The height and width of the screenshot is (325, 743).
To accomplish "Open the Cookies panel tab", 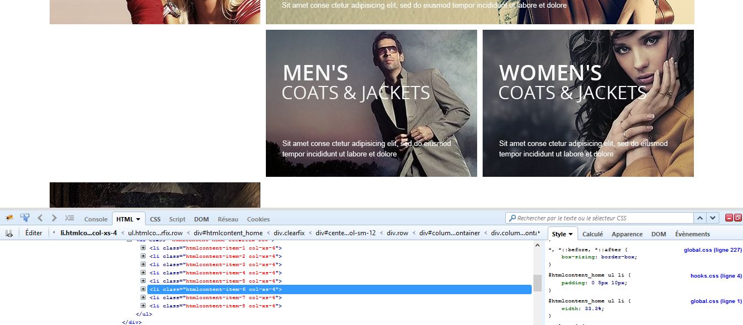I will pos(259,219).
